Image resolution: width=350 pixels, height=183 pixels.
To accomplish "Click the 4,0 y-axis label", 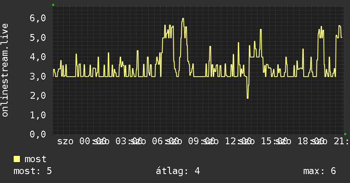I will click(38, 57).
